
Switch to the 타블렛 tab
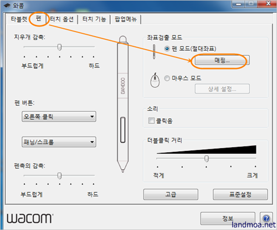point(19,19)
